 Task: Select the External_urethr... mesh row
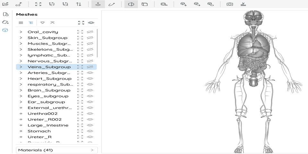tap(56, 108)
